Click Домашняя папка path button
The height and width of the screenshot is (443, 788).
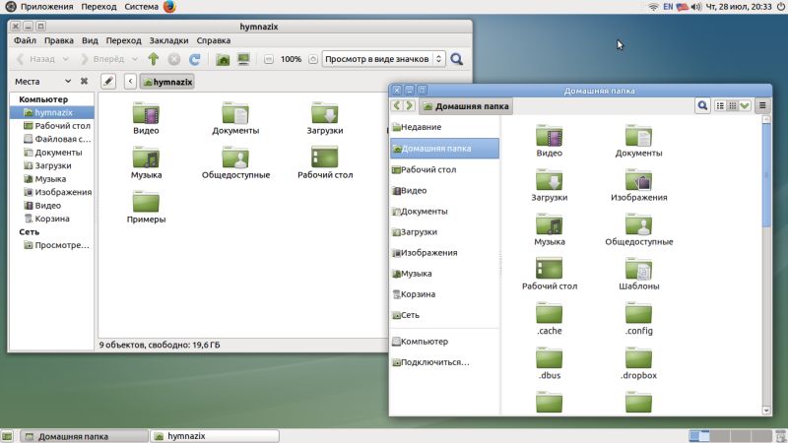(x=466, y=106)
